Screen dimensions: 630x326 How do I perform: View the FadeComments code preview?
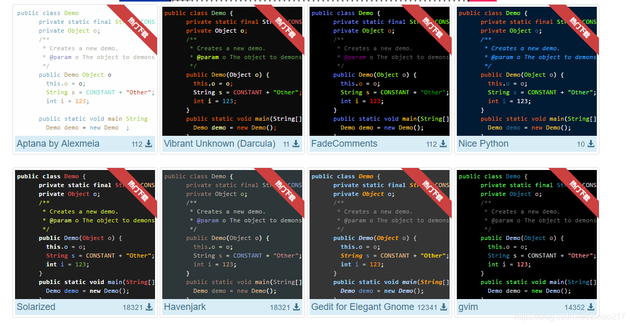pyautogui.click(x=380, y=72)
